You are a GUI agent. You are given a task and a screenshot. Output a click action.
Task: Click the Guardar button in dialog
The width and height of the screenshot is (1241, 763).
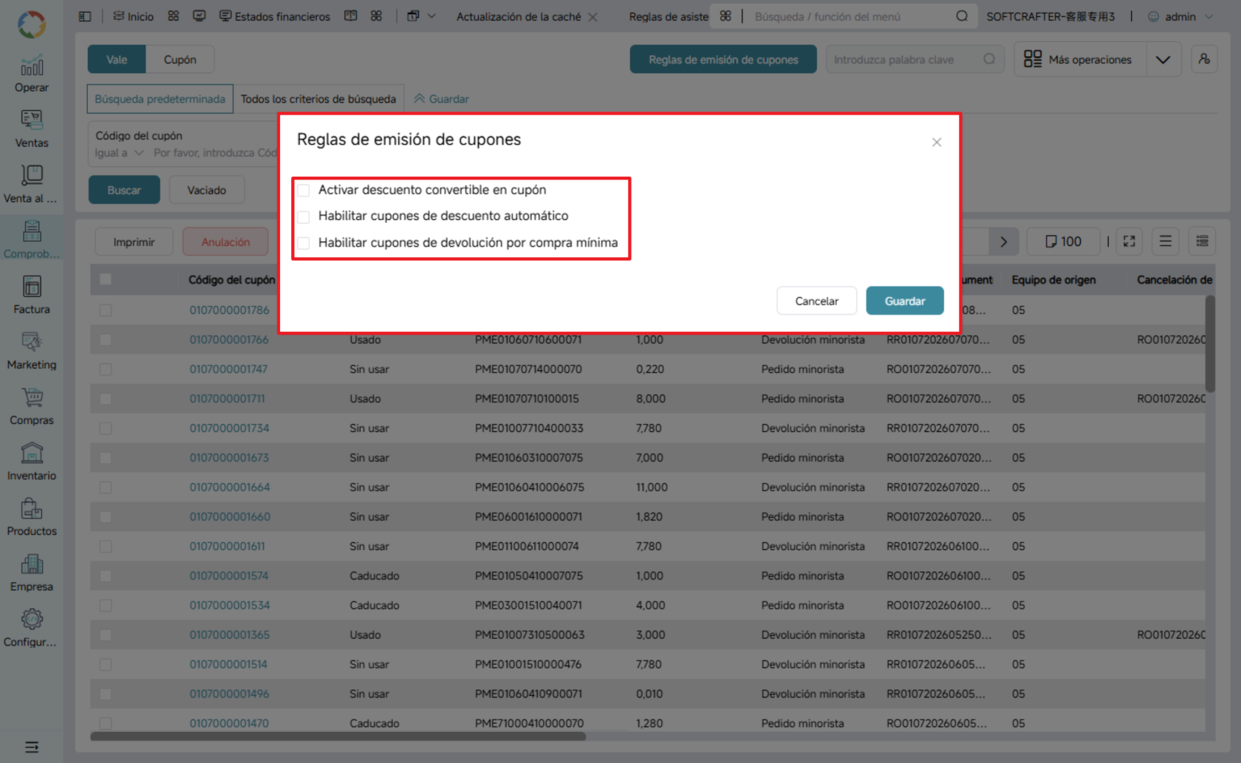coord(905,301)
